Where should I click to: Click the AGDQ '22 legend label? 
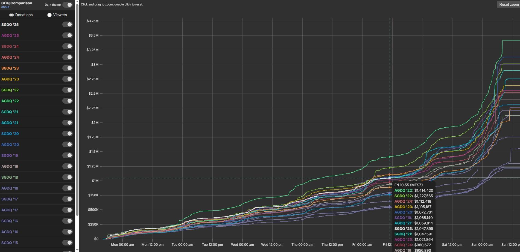click(x=10, y=101)
